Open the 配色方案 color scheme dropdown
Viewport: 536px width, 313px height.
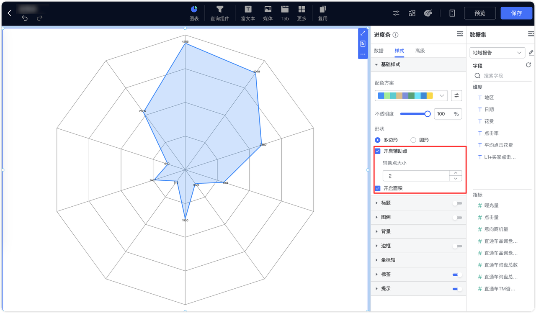click(411, 95)
